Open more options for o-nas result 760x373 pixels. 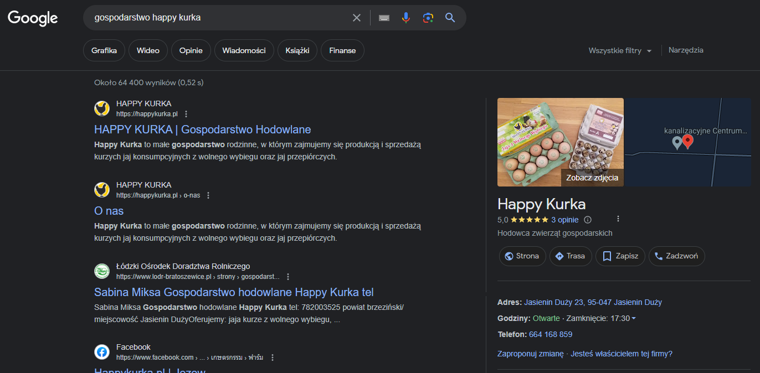[208, 195]
